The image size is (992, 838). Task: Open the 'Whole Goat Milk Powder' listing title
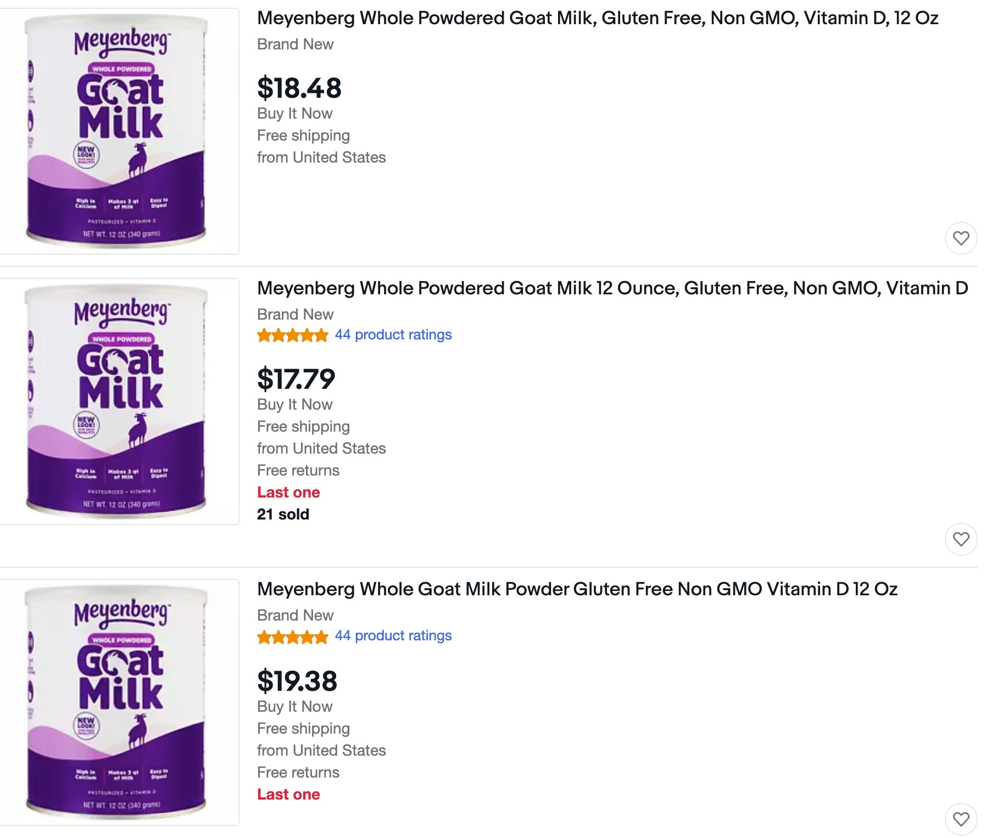point(577,589)
